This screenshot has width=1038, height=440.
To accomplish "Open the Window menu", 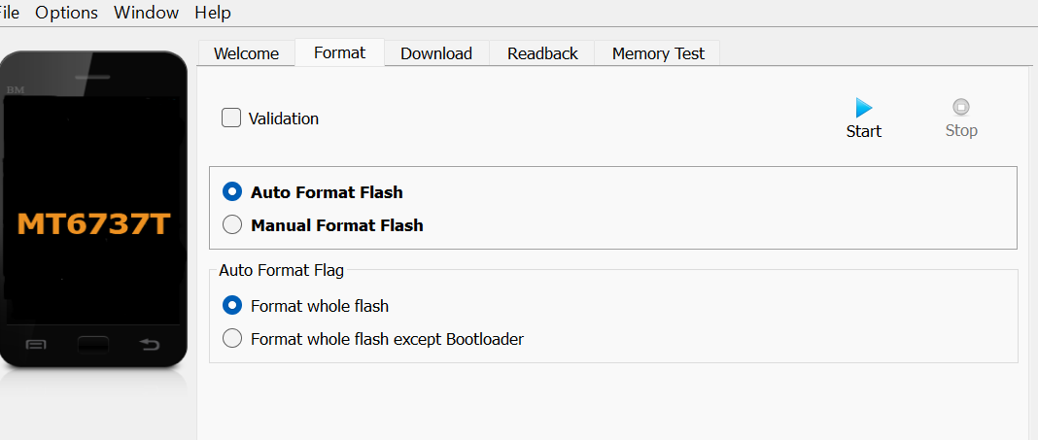I will pos(146,13).
